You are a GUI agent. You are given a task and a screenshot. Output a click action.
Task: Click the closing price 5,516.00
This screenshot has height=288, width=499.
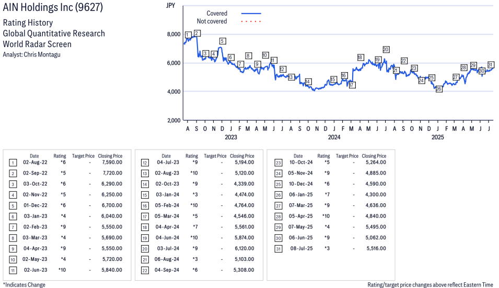[x=377, y=249]
